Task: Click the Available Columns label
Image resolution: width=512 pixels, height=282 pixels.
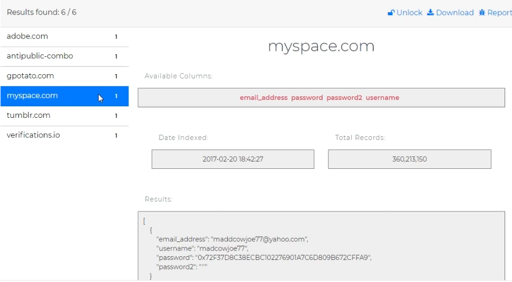Action: [179, 76]
